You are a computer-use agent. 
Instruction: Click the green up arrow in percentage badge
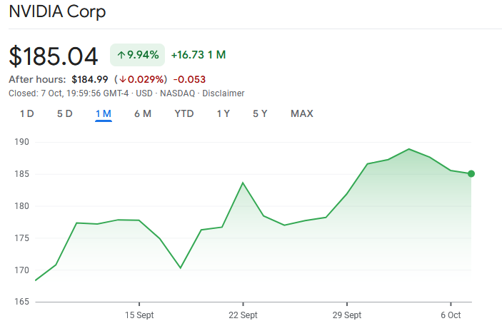pos(120,55)
